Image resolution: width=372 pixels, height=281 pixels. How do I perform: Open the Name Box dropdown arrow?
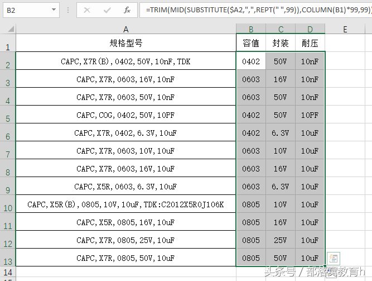(x=54, y=9)
